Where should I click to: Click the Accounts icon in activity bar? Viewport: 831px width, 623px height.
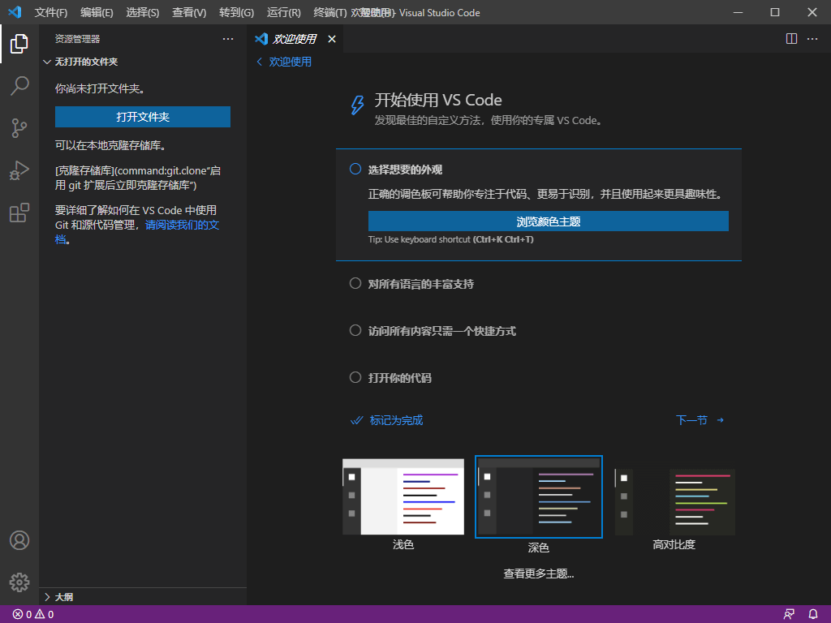coord(19,540)
